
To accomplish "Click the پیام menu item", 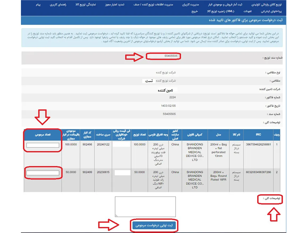I will point(38,5).
